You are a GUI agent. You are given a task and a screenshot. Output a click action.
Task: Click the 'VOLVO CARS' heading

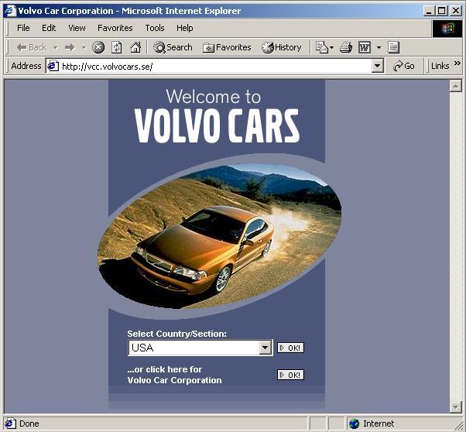click(217, 125)
